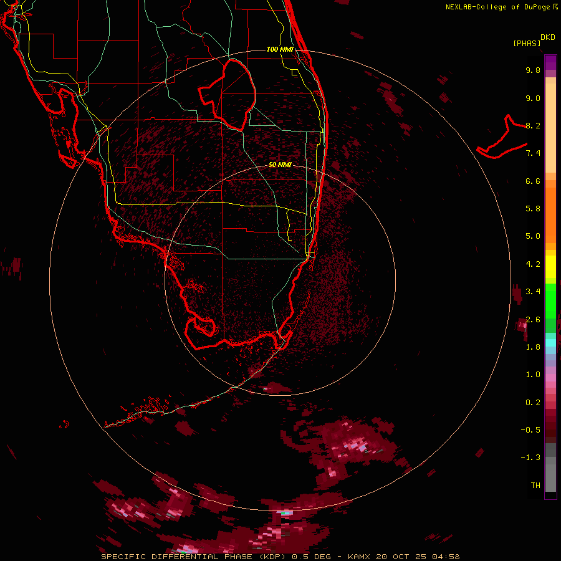Pick the light peach color bar segment
This screenshot has height=561, width=561.
[550, 129]
